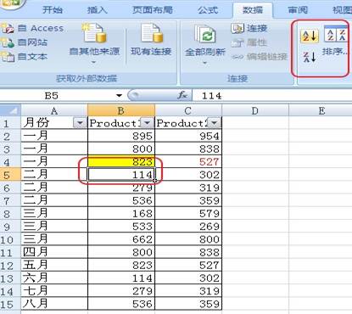Viewport: 352px width, 314px height.
Task: Click cell C9 containing 269
Action: [x=188, y=227]
